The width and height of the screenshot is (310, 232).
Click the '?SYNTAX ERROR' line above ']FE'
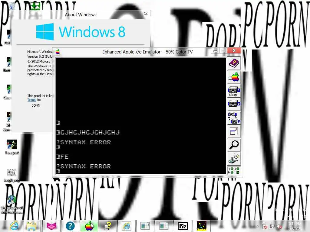pos(84,142)
